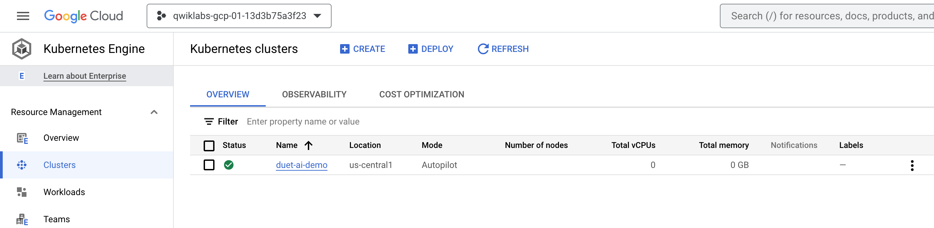Open the Learn about Enterprise link
The height and width of the screenshot is (228, 934).
[x=85, y=76]
